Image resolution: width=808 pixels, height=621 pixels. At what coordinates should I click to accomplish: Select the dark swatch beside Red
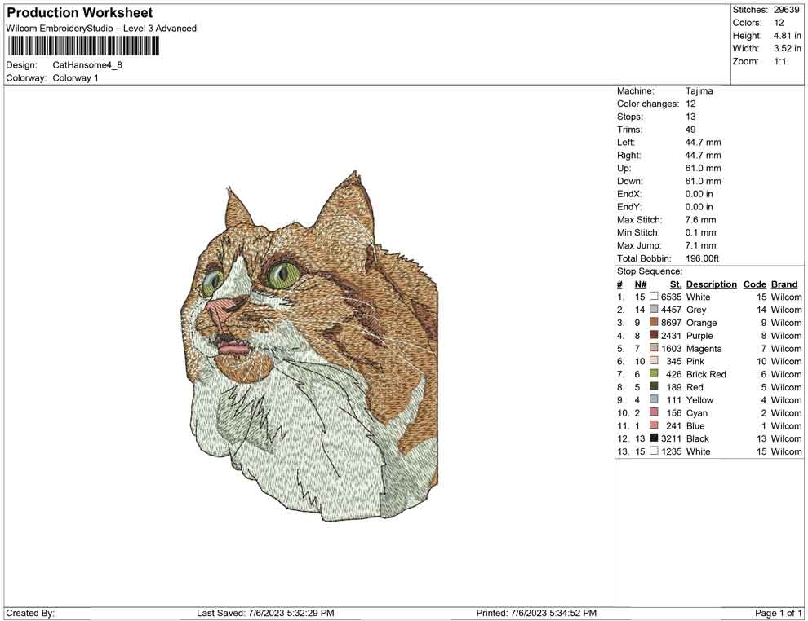click(654, 386)
